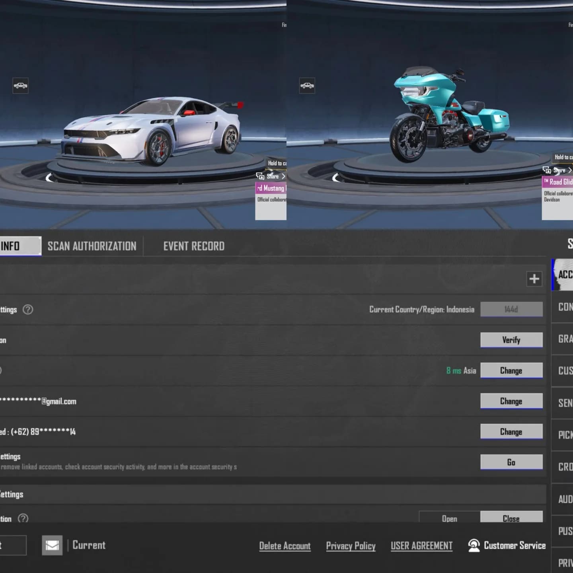Click Current Country/Region: Indonesia text
Screen dimensions: 573x573
click(422, 309)
